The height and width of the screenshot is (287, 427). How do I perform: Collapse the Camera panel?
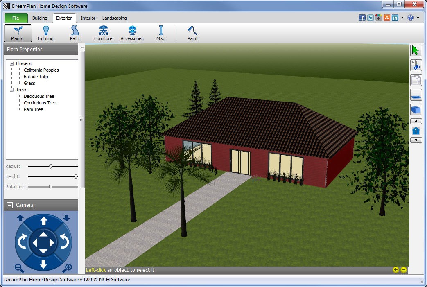pos(10,205)
